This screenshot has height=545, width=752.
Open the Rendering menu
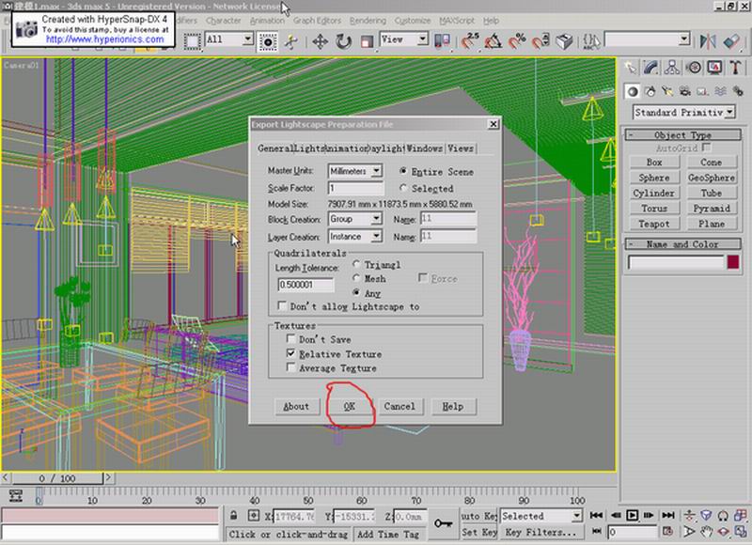click(x=368, y=20)
